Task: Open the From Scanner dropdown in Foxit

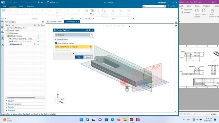Action: (212, 15)
